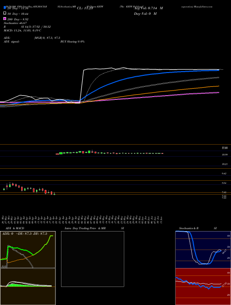Click the ADX indicator chart with green line
The height and width of the screenshot is (305, 231).
pos(28,250)
